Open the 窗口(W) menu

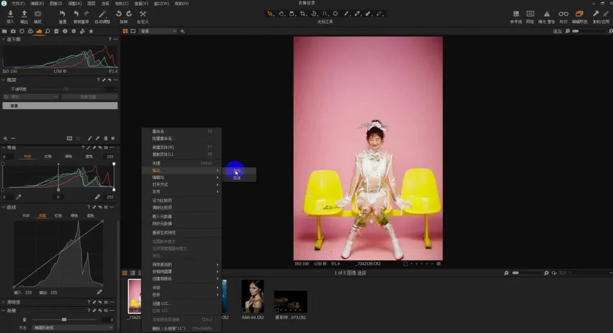point(162,4)
